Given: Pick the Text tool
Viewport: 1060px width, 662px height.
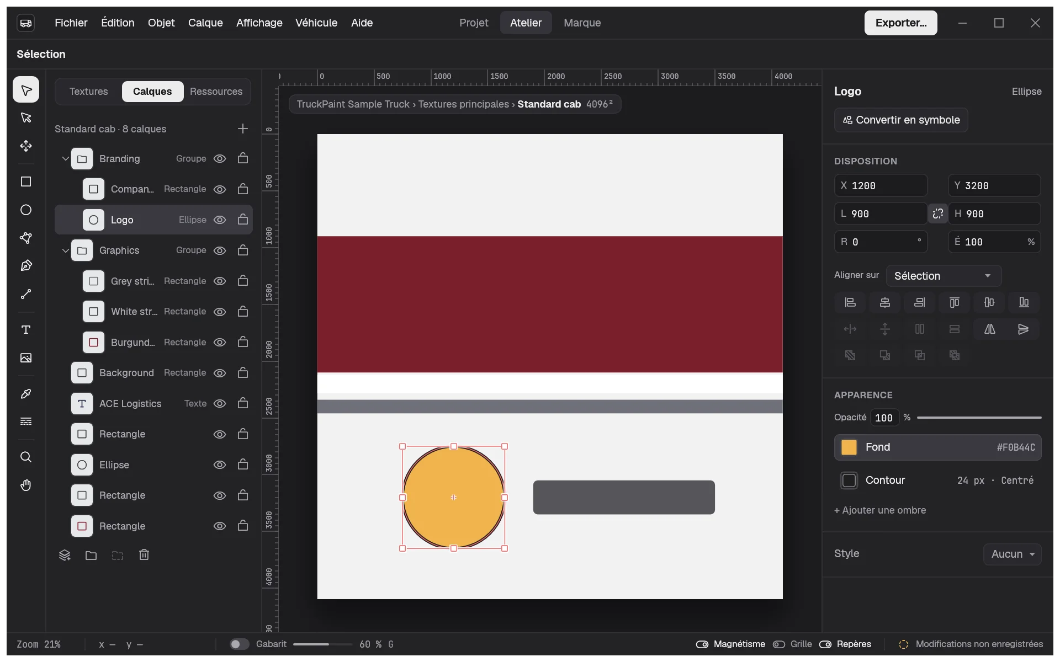Looking at the screenshot, I should pos(26,329).
